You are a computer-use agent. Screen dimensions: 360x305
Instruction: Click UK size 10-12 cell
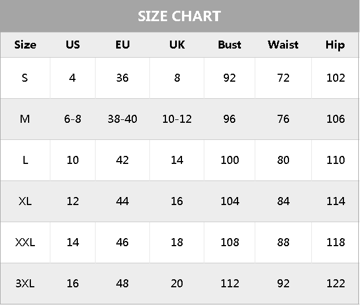click(177, 119)
